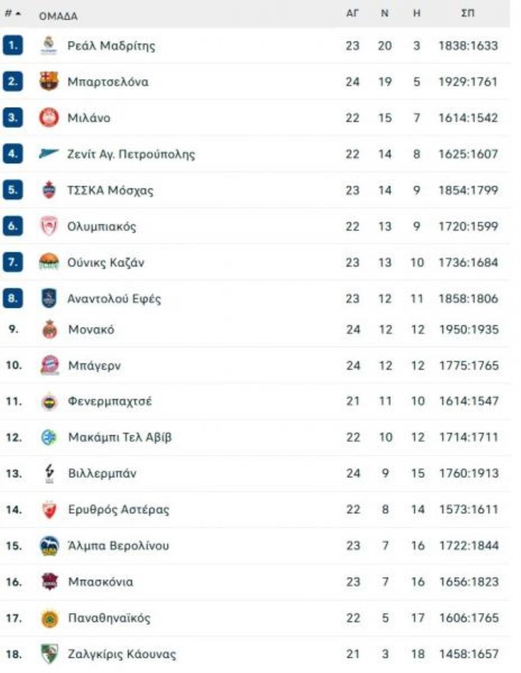This screenshot has width=521, height=673.
Task: Open the ΤΣΣΚΑ Μόσχας team link
Action: [110, 190]
